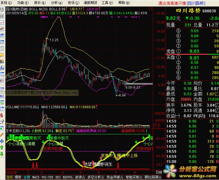Image resolution: width=219 pixels, height=180 pixels.
Task: Click the 买盘 ① price 9.01
Action: click(x=194, y=58)
